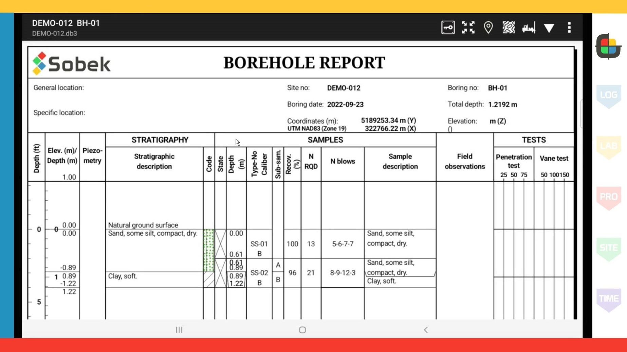Click the N blows value 8-9-12-3

point(343,273)
